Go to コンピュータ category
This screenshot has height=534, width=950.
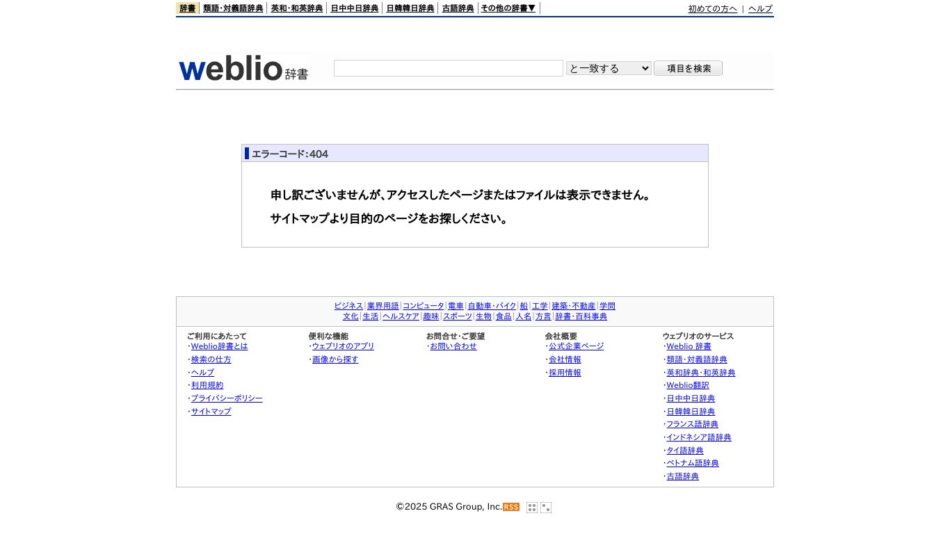click(x=423, y=306)
